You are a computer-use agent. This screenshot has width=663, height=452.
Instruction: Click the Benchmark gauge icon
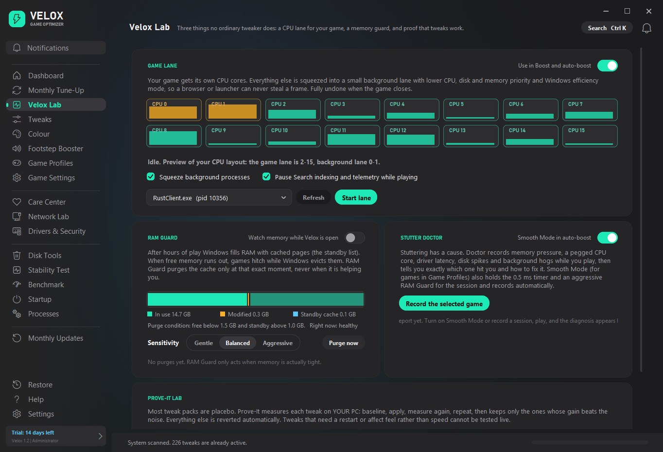(17, 285)
